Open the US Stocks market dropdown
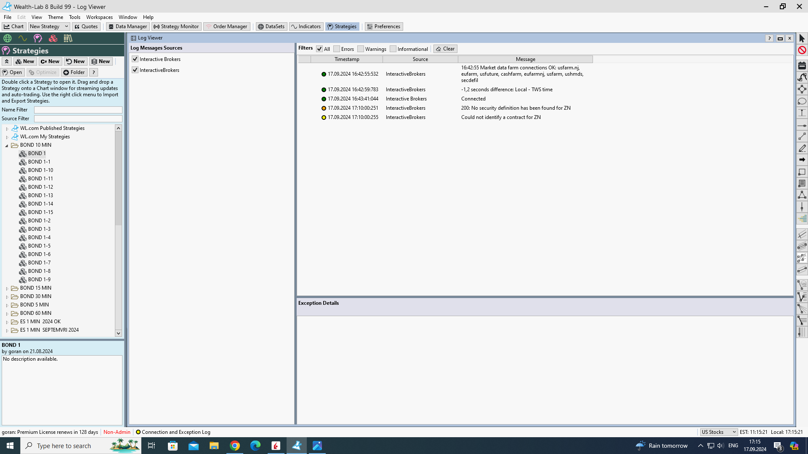The height and width of the screenshot is (454, 808). pyautogui.click(x=718, y=432)
